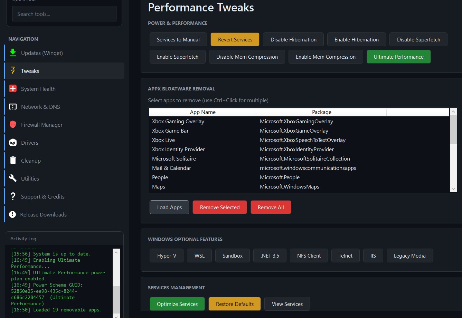Enable Superfetch
This screenshot has width=462, height=318.
tap(177, 57)
